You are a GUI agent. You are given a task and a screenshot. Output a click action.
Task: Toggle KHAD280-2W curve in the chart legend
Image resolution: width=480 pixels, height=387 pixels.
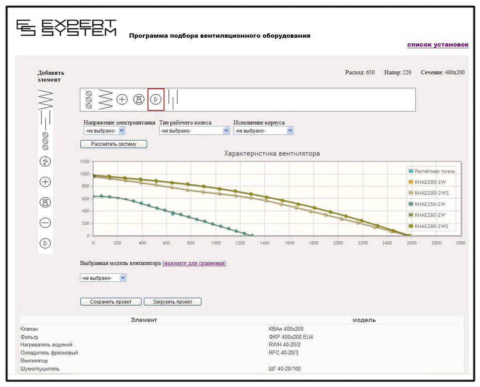(433, 182)
